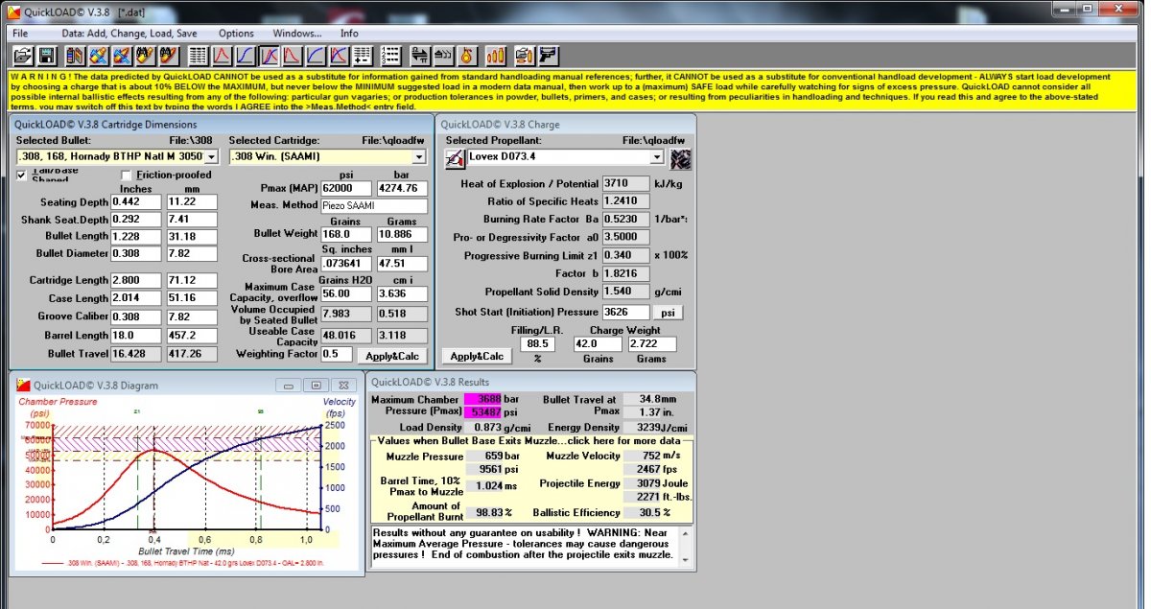The image size is (1151, 609).
Task: Click the leftmost table grid toolbar icon
Action: pyautogui.click(x=199, y=56)
